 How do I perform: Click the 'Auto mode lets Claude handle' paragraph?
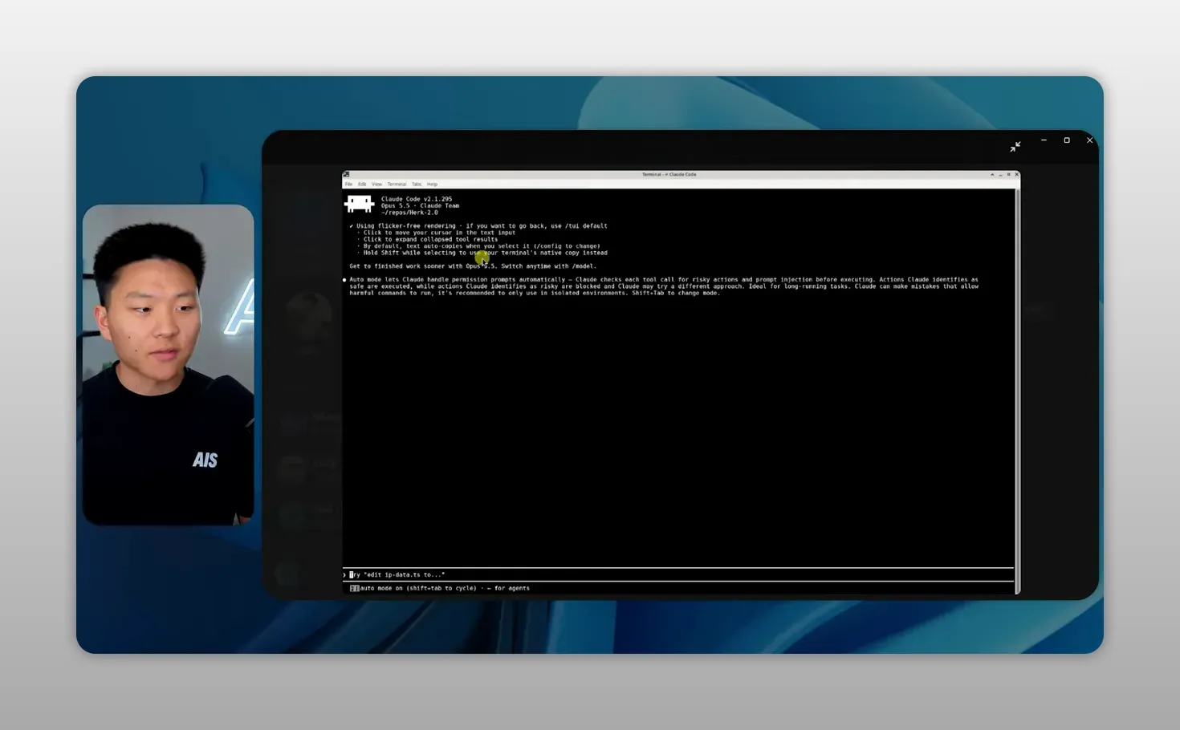[x=664, y=286]
